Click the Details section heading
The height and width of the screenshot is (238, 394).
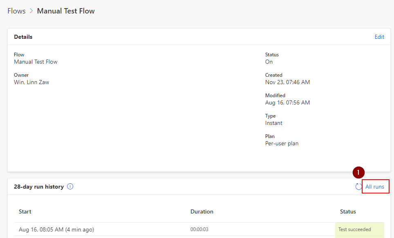tap(23, 37)
